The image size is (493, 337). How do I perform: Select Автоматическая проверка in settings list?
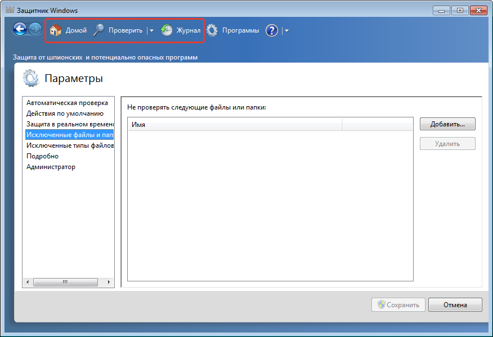tap(68, 103)
